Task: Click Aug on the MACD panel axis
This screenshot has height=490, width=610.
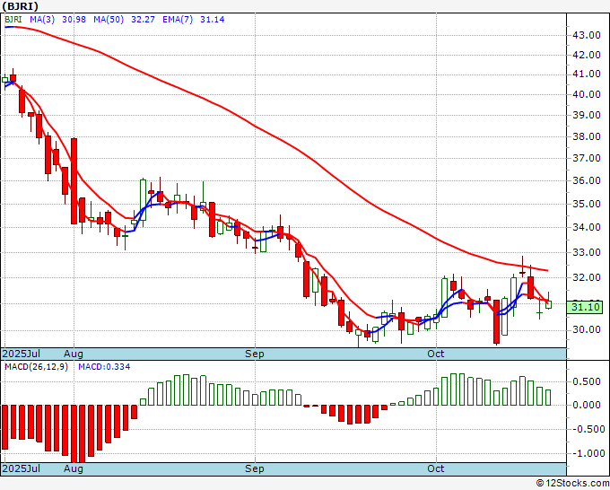Action: pos(74,469)
